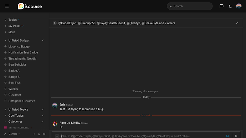The width and height of the screenshot is (246, 138).
Task: Select Badge B in sidebar
Action: point(14,77)
